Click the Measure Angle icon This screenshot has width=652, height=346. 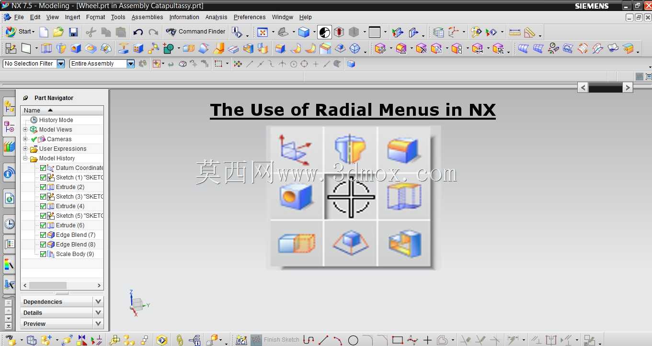[x=529, y=33]
